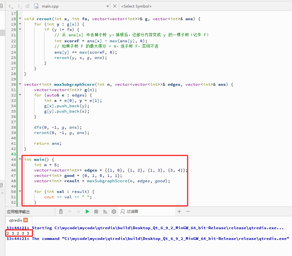Go to previous item in output
The image size is (292, 256).
click(70, 212)
